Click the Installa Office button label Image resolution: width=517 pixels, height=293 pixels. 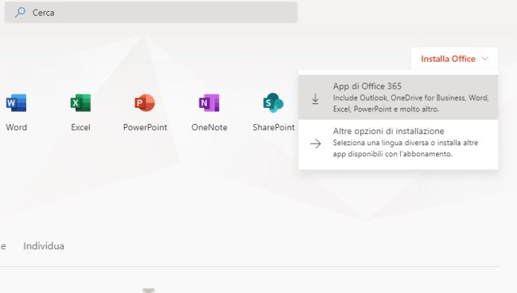point(448,59)
